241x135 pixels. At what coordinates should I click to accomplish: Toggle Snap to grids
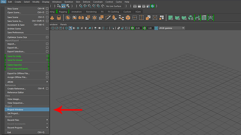click(x=81, y=6)
